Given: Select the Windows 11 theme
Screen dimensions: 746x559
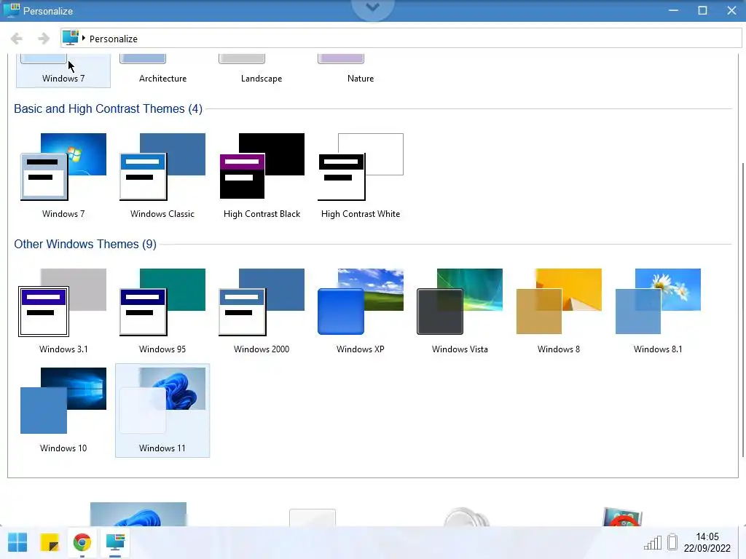Looking at the screenshot, I should point(162,411).
